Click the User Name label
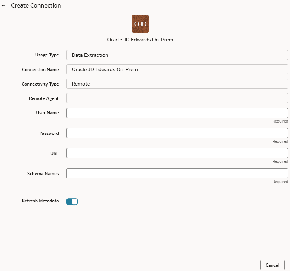The height and width of the screenshot is (271, 290). [47, 113]
